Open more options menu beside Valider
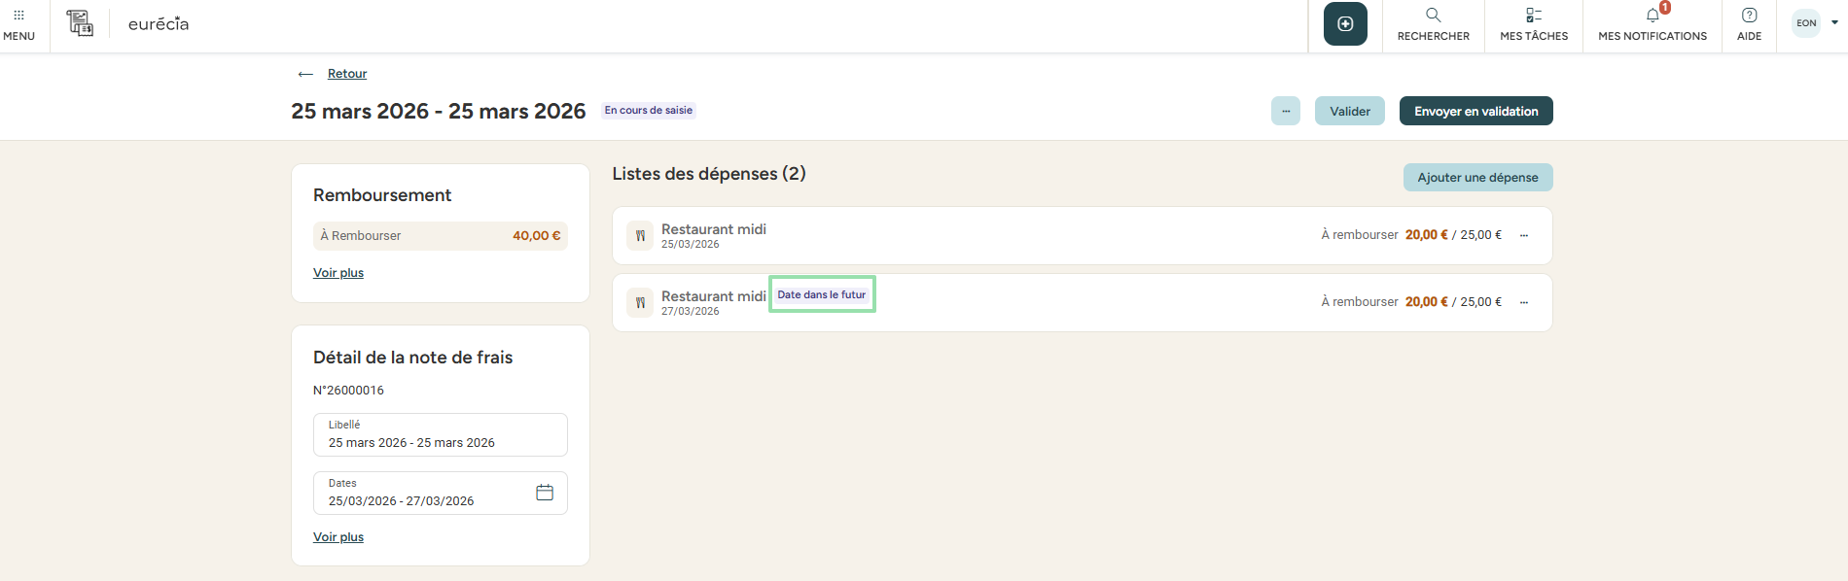This screenshot has height=581, width=1848. (1286, 111)
